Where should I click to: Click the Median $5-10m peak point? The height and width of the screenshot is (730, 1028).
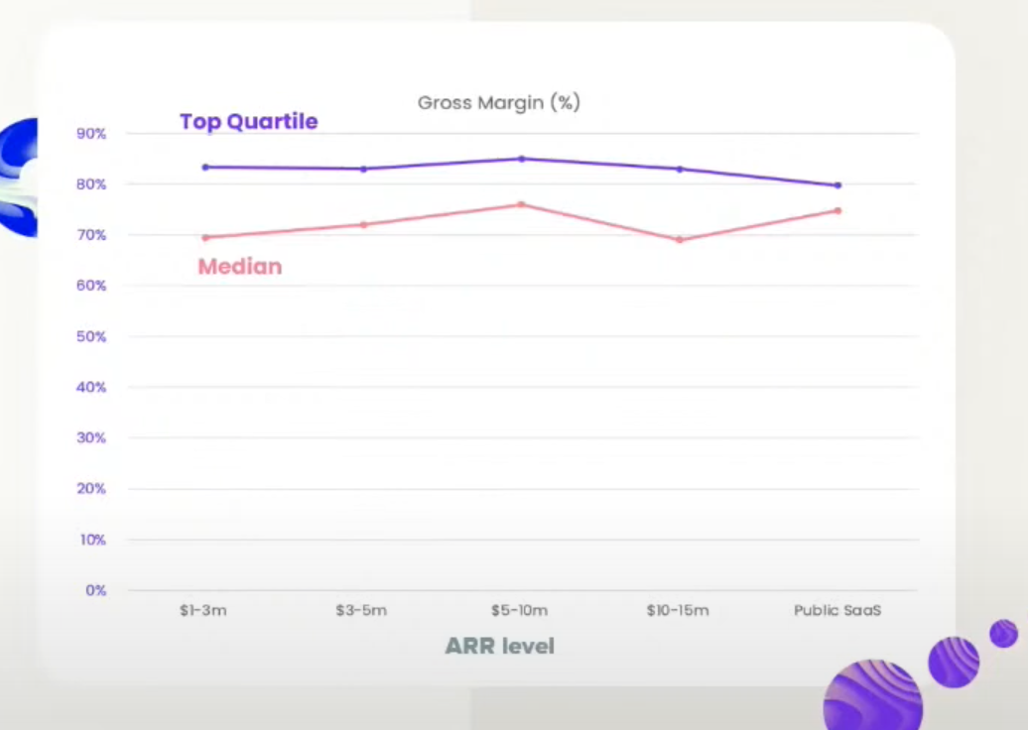point(522,204)
